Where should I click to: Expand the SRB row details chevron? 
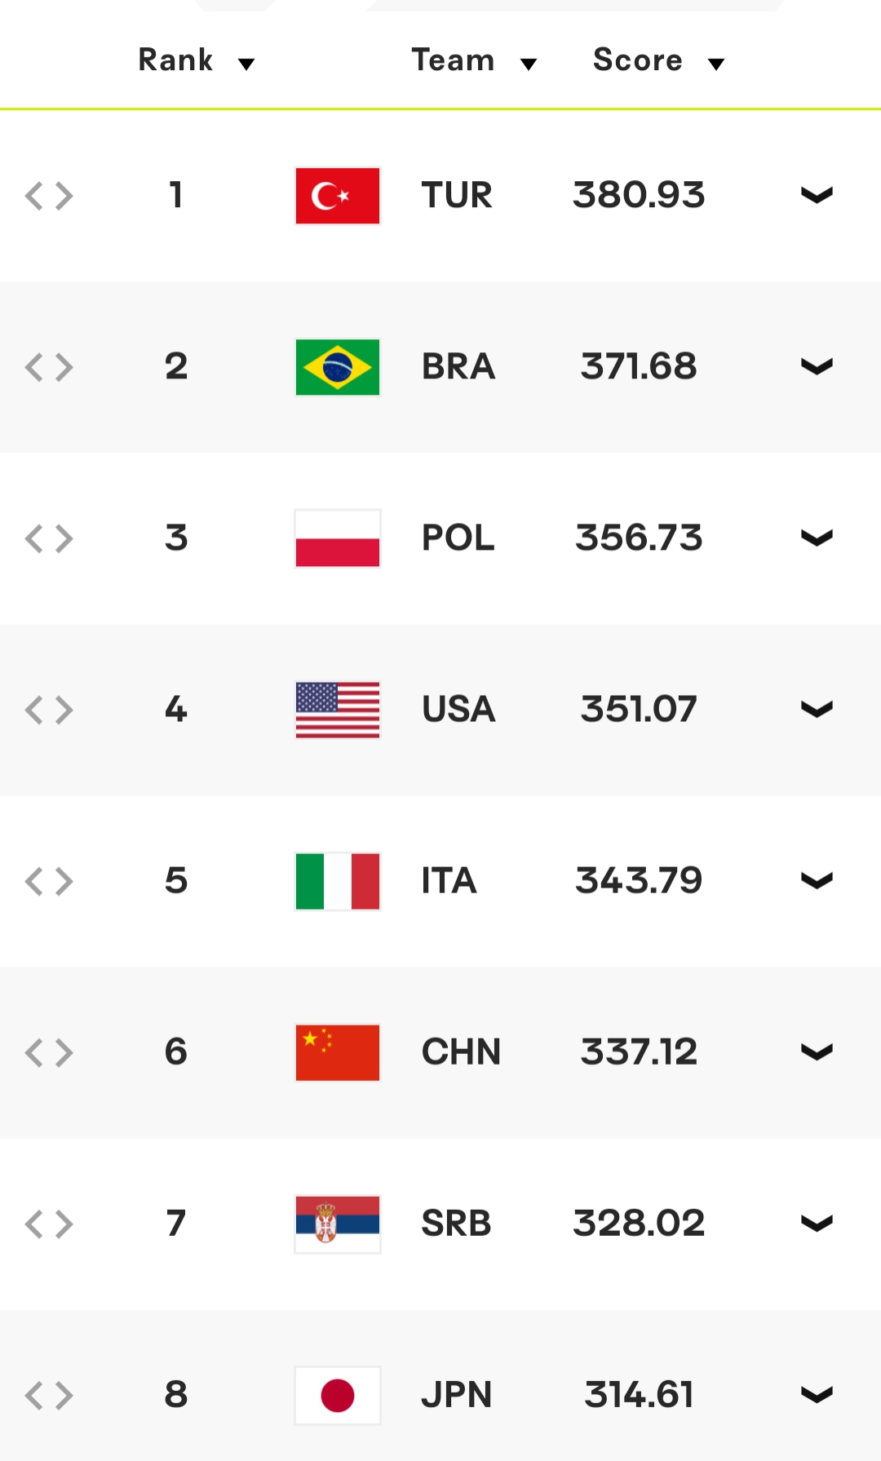pyautogui.click(x=816, y=1224)
